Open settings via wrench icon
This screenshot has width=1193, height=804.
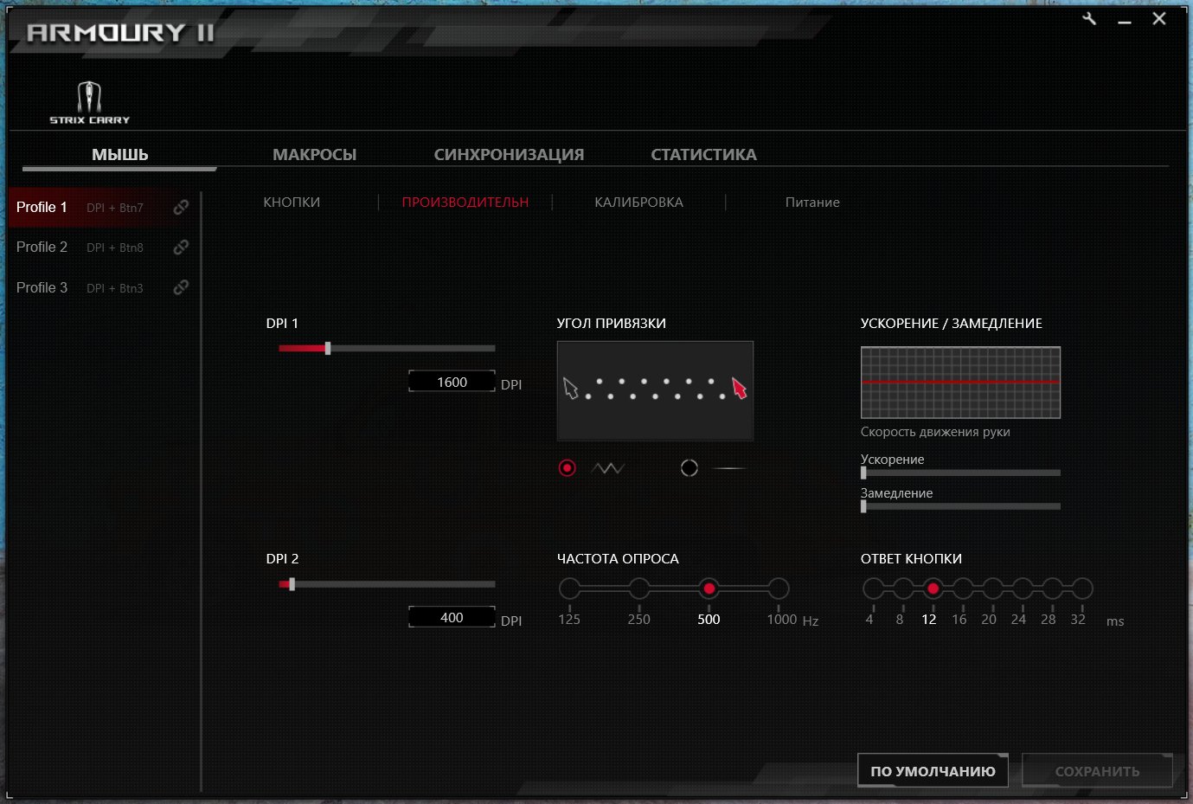click(1089, 18)
